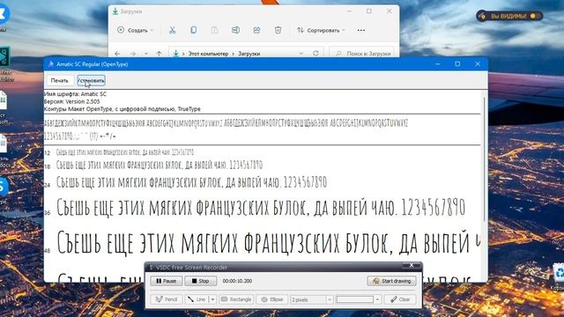Click the Версия: Version 2.505 text

coord(71,101)
